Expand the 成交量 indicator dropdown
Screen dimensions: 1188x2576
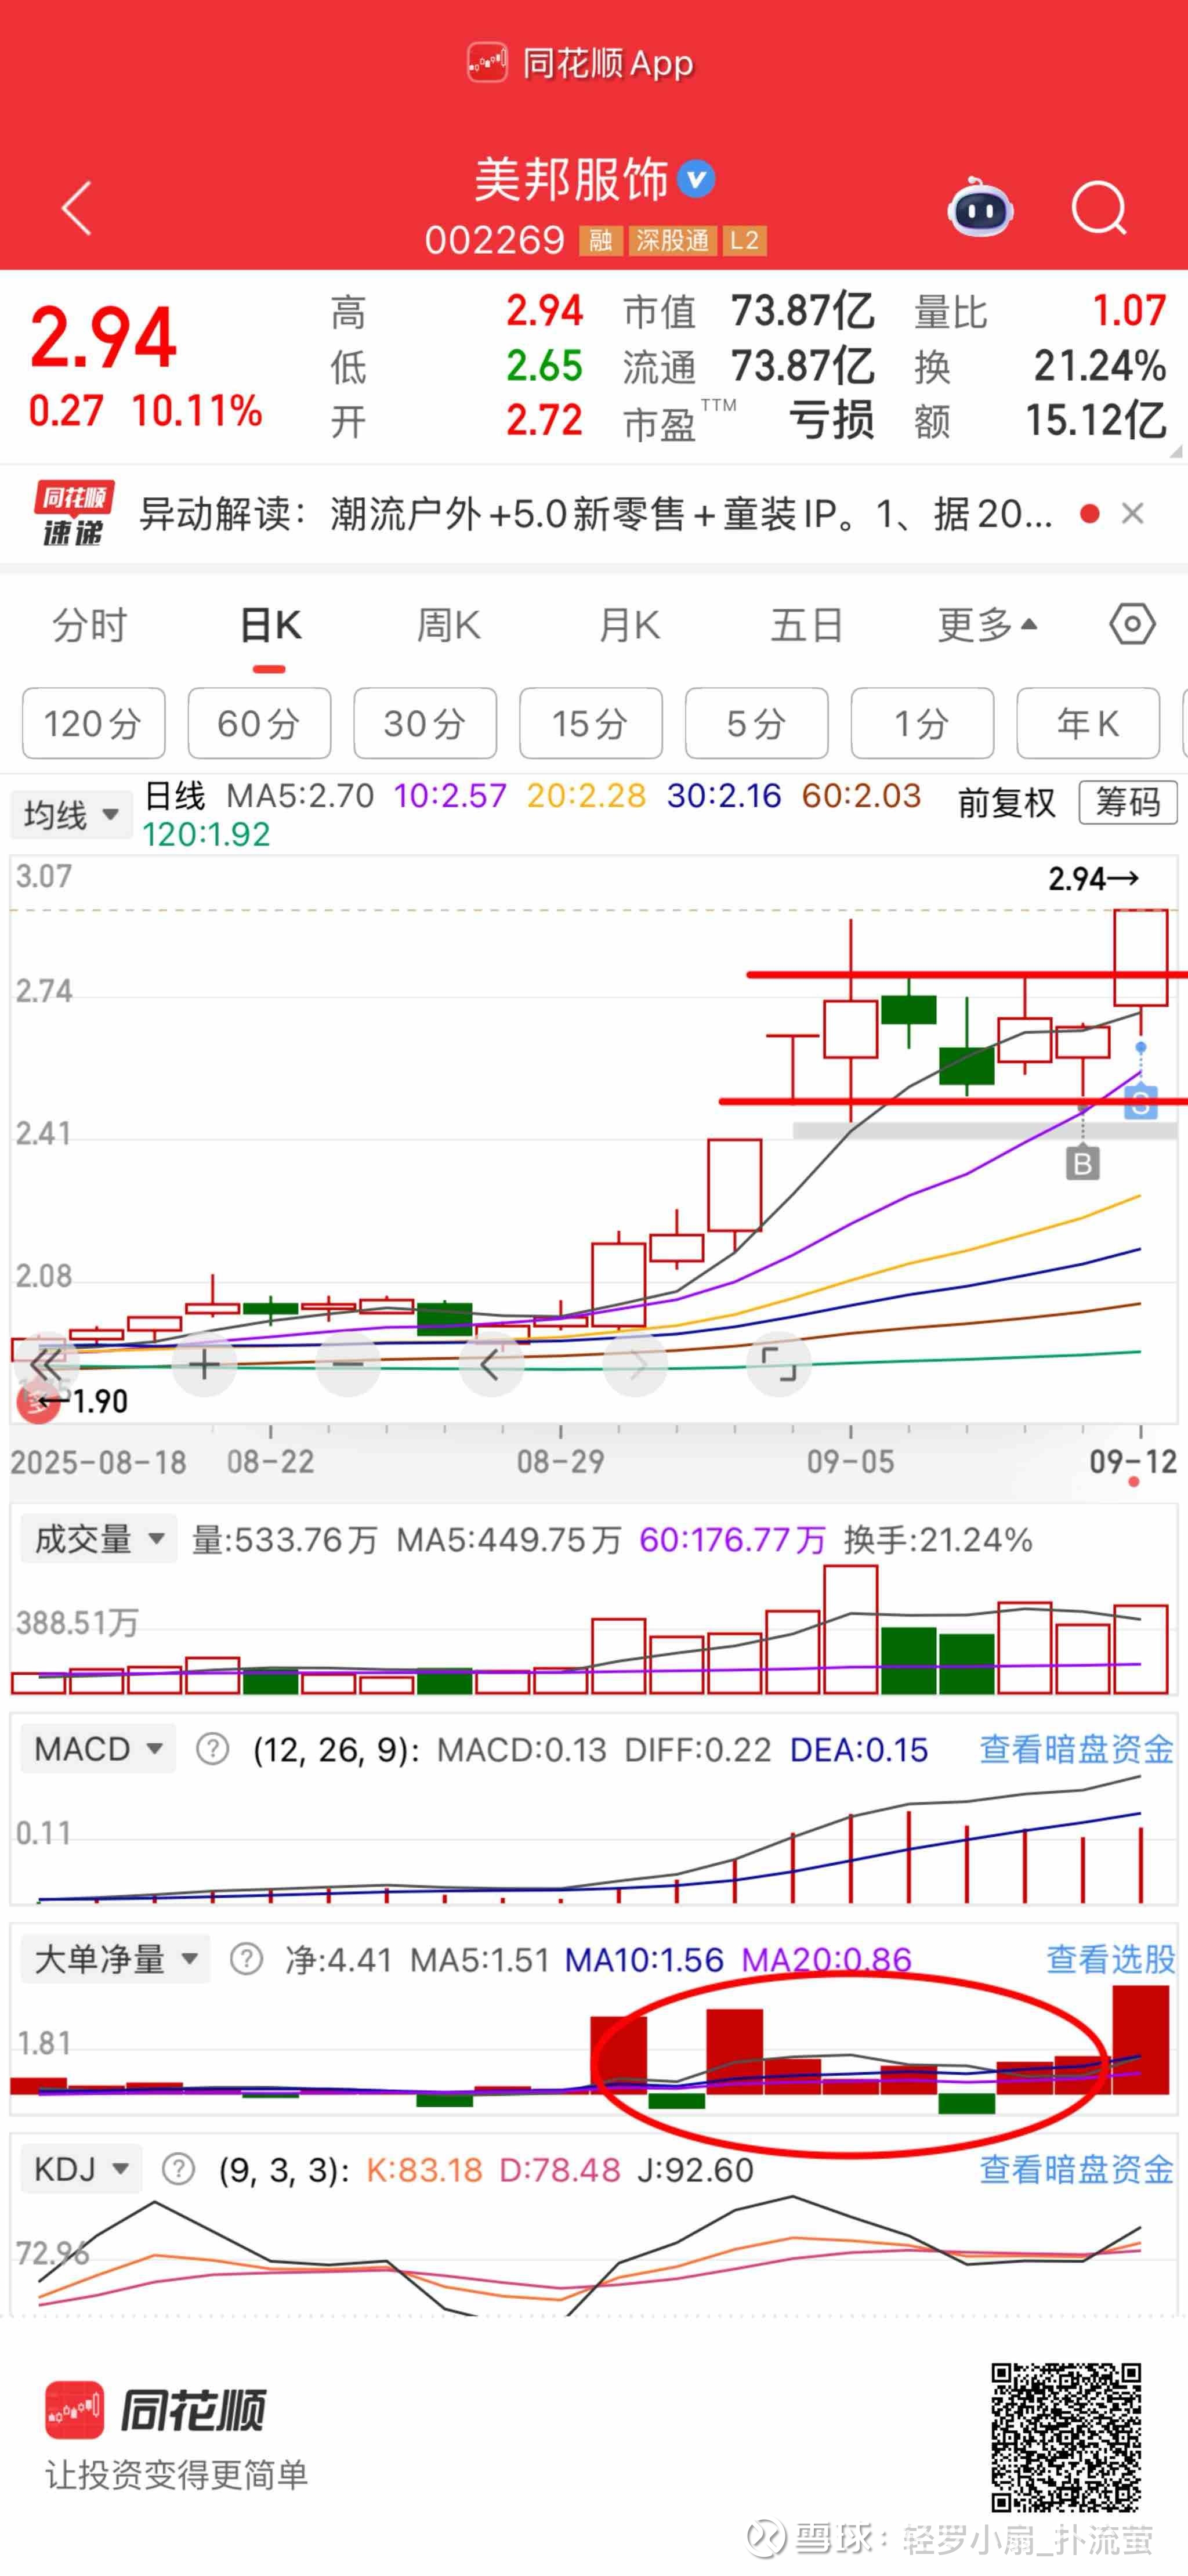click(98, 1539)
